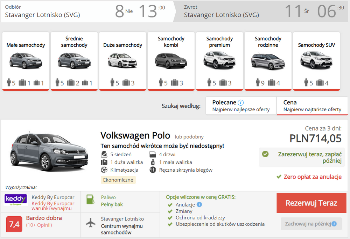Select the Duże samochody category card
The width and height of the screenshot is (350, 239).
coord(122,61)
